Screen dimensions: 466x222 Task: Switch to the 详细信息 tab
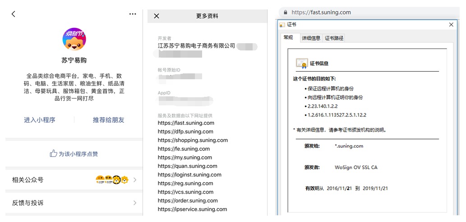click(x=311, y=38)
